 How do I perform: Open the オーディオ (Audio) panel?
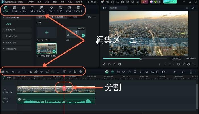pos(23,9)
